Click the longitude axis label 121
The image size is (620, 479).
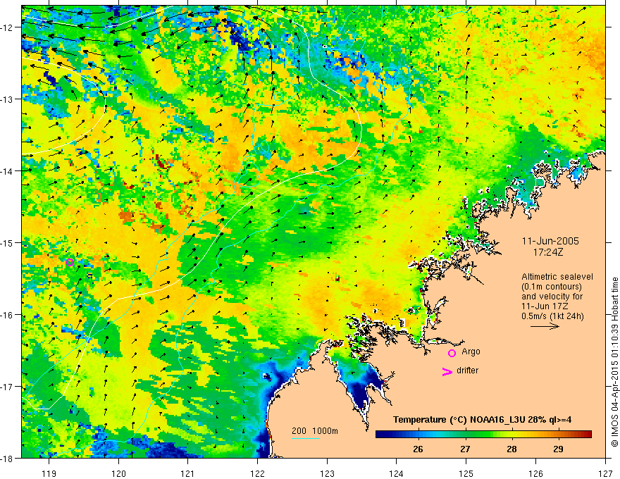click(x=188, y=473)
